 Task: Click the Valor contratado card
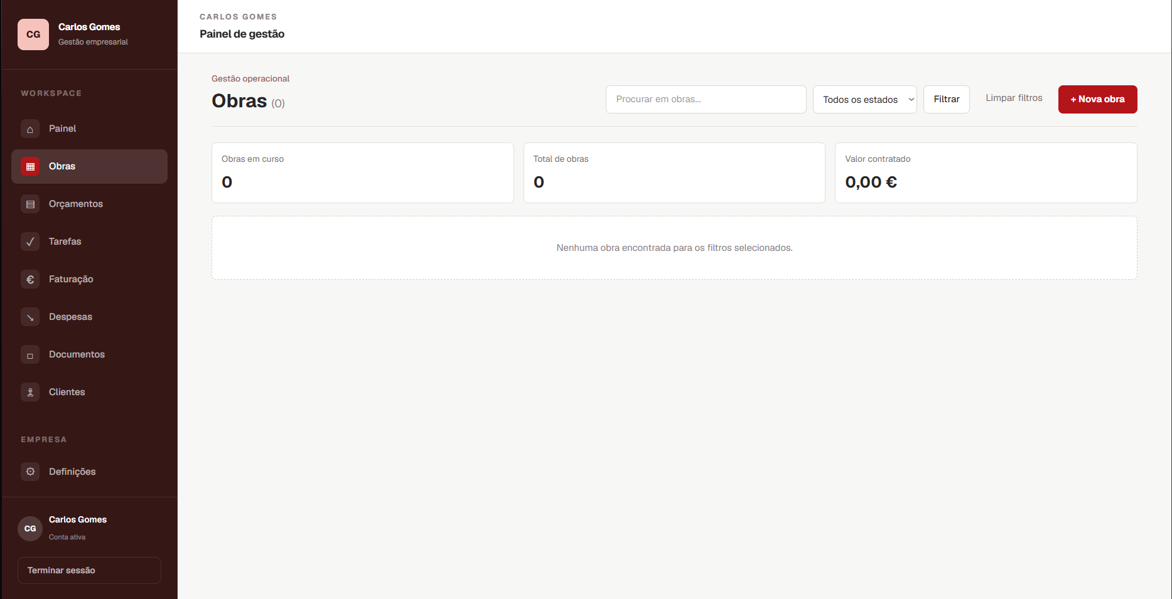point(986,172)
